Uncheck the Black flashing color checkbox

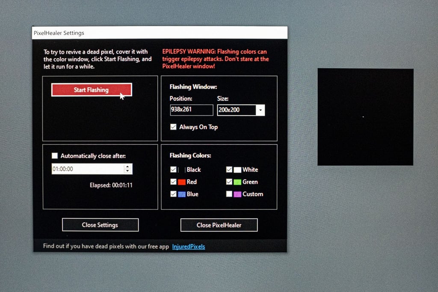click(x=174, y=170)
